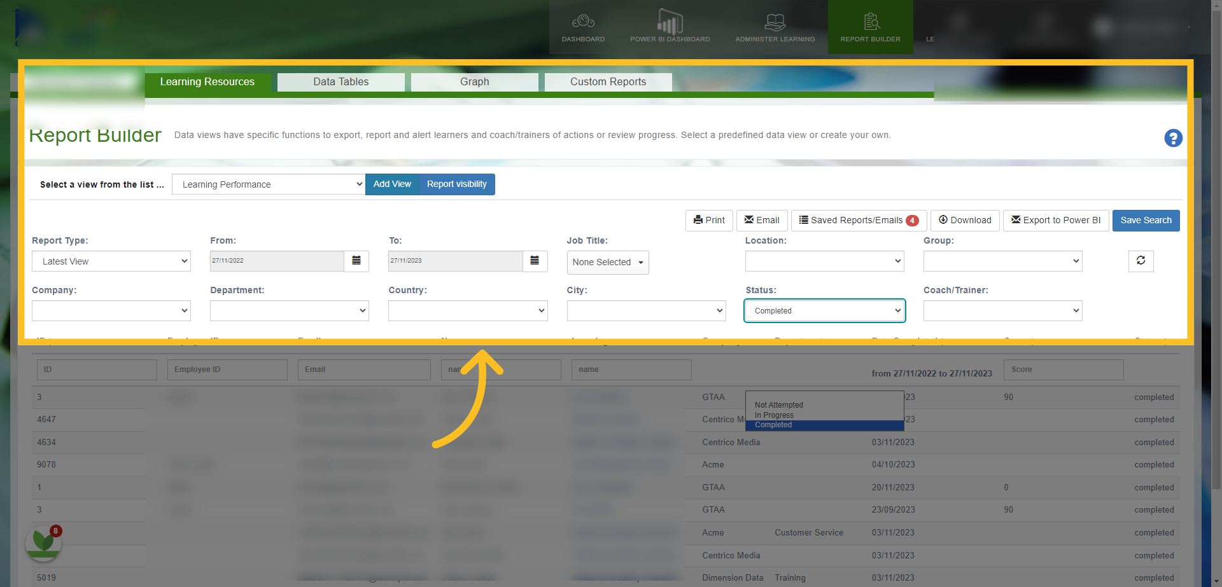1222x587 pixels.
Task: Click the Employee ID filter field
Action: coord(227,369)
